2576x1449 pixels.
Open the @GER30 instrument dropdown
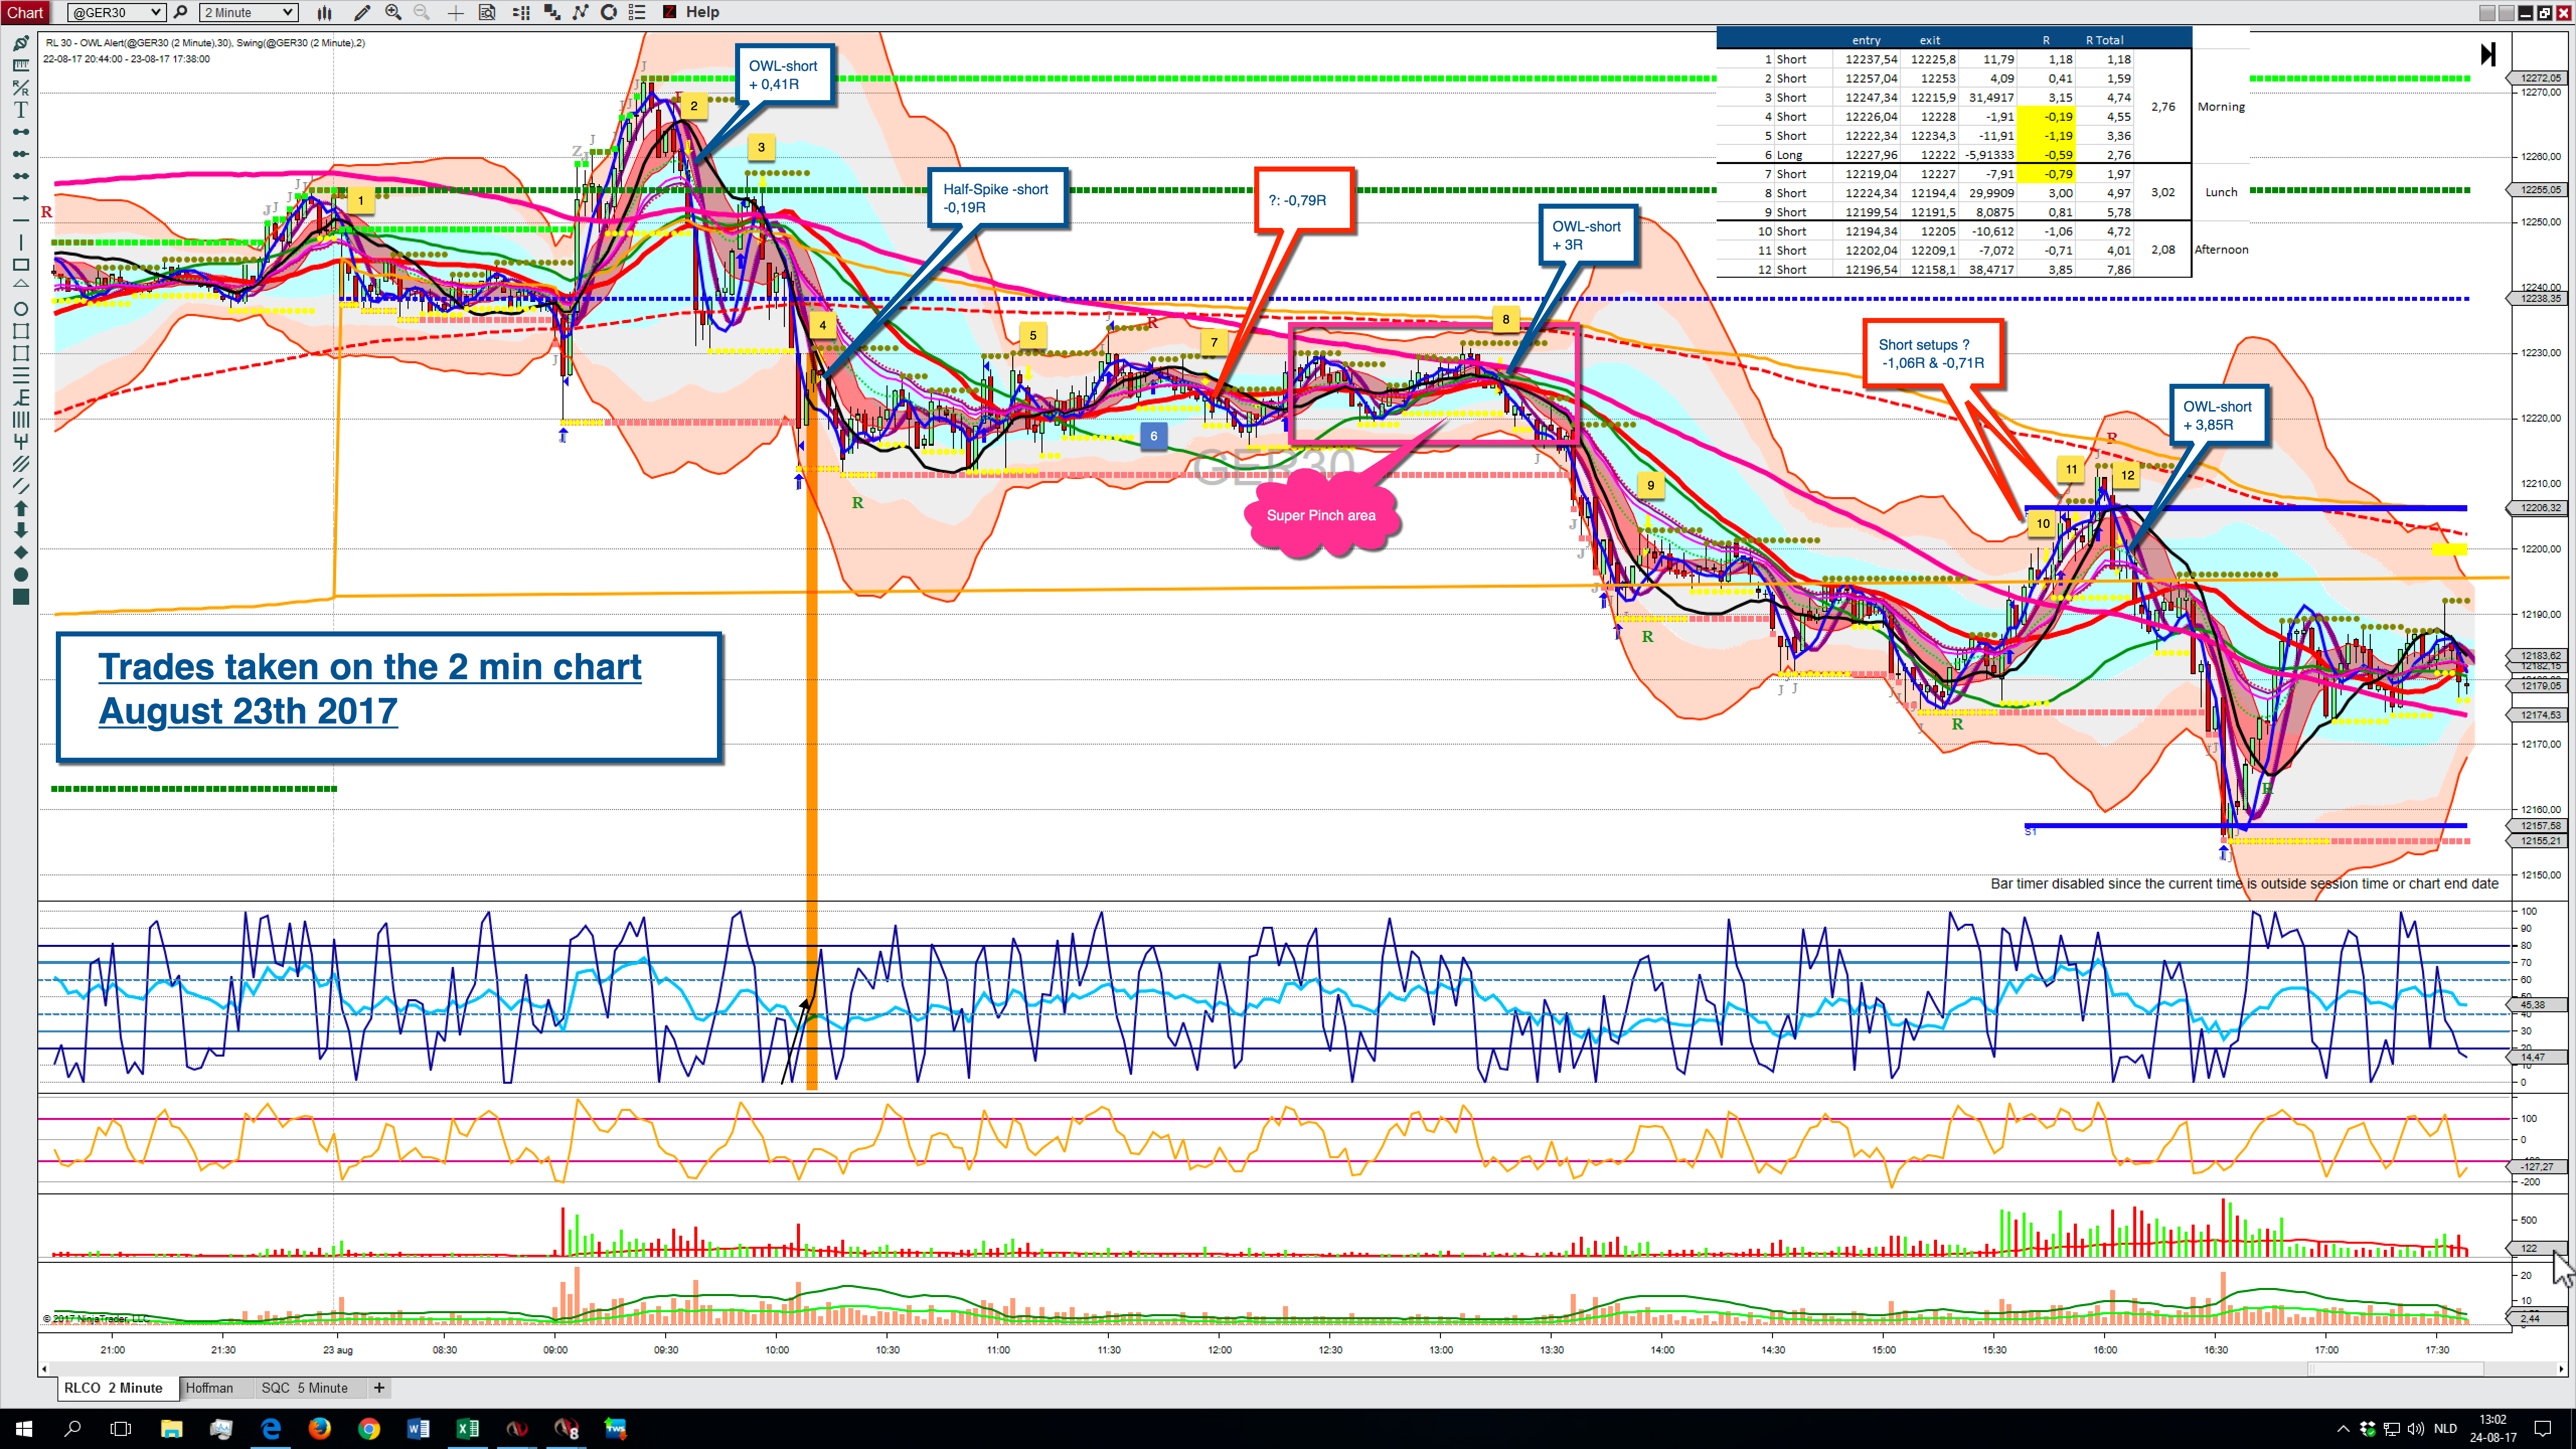point(116,12)
